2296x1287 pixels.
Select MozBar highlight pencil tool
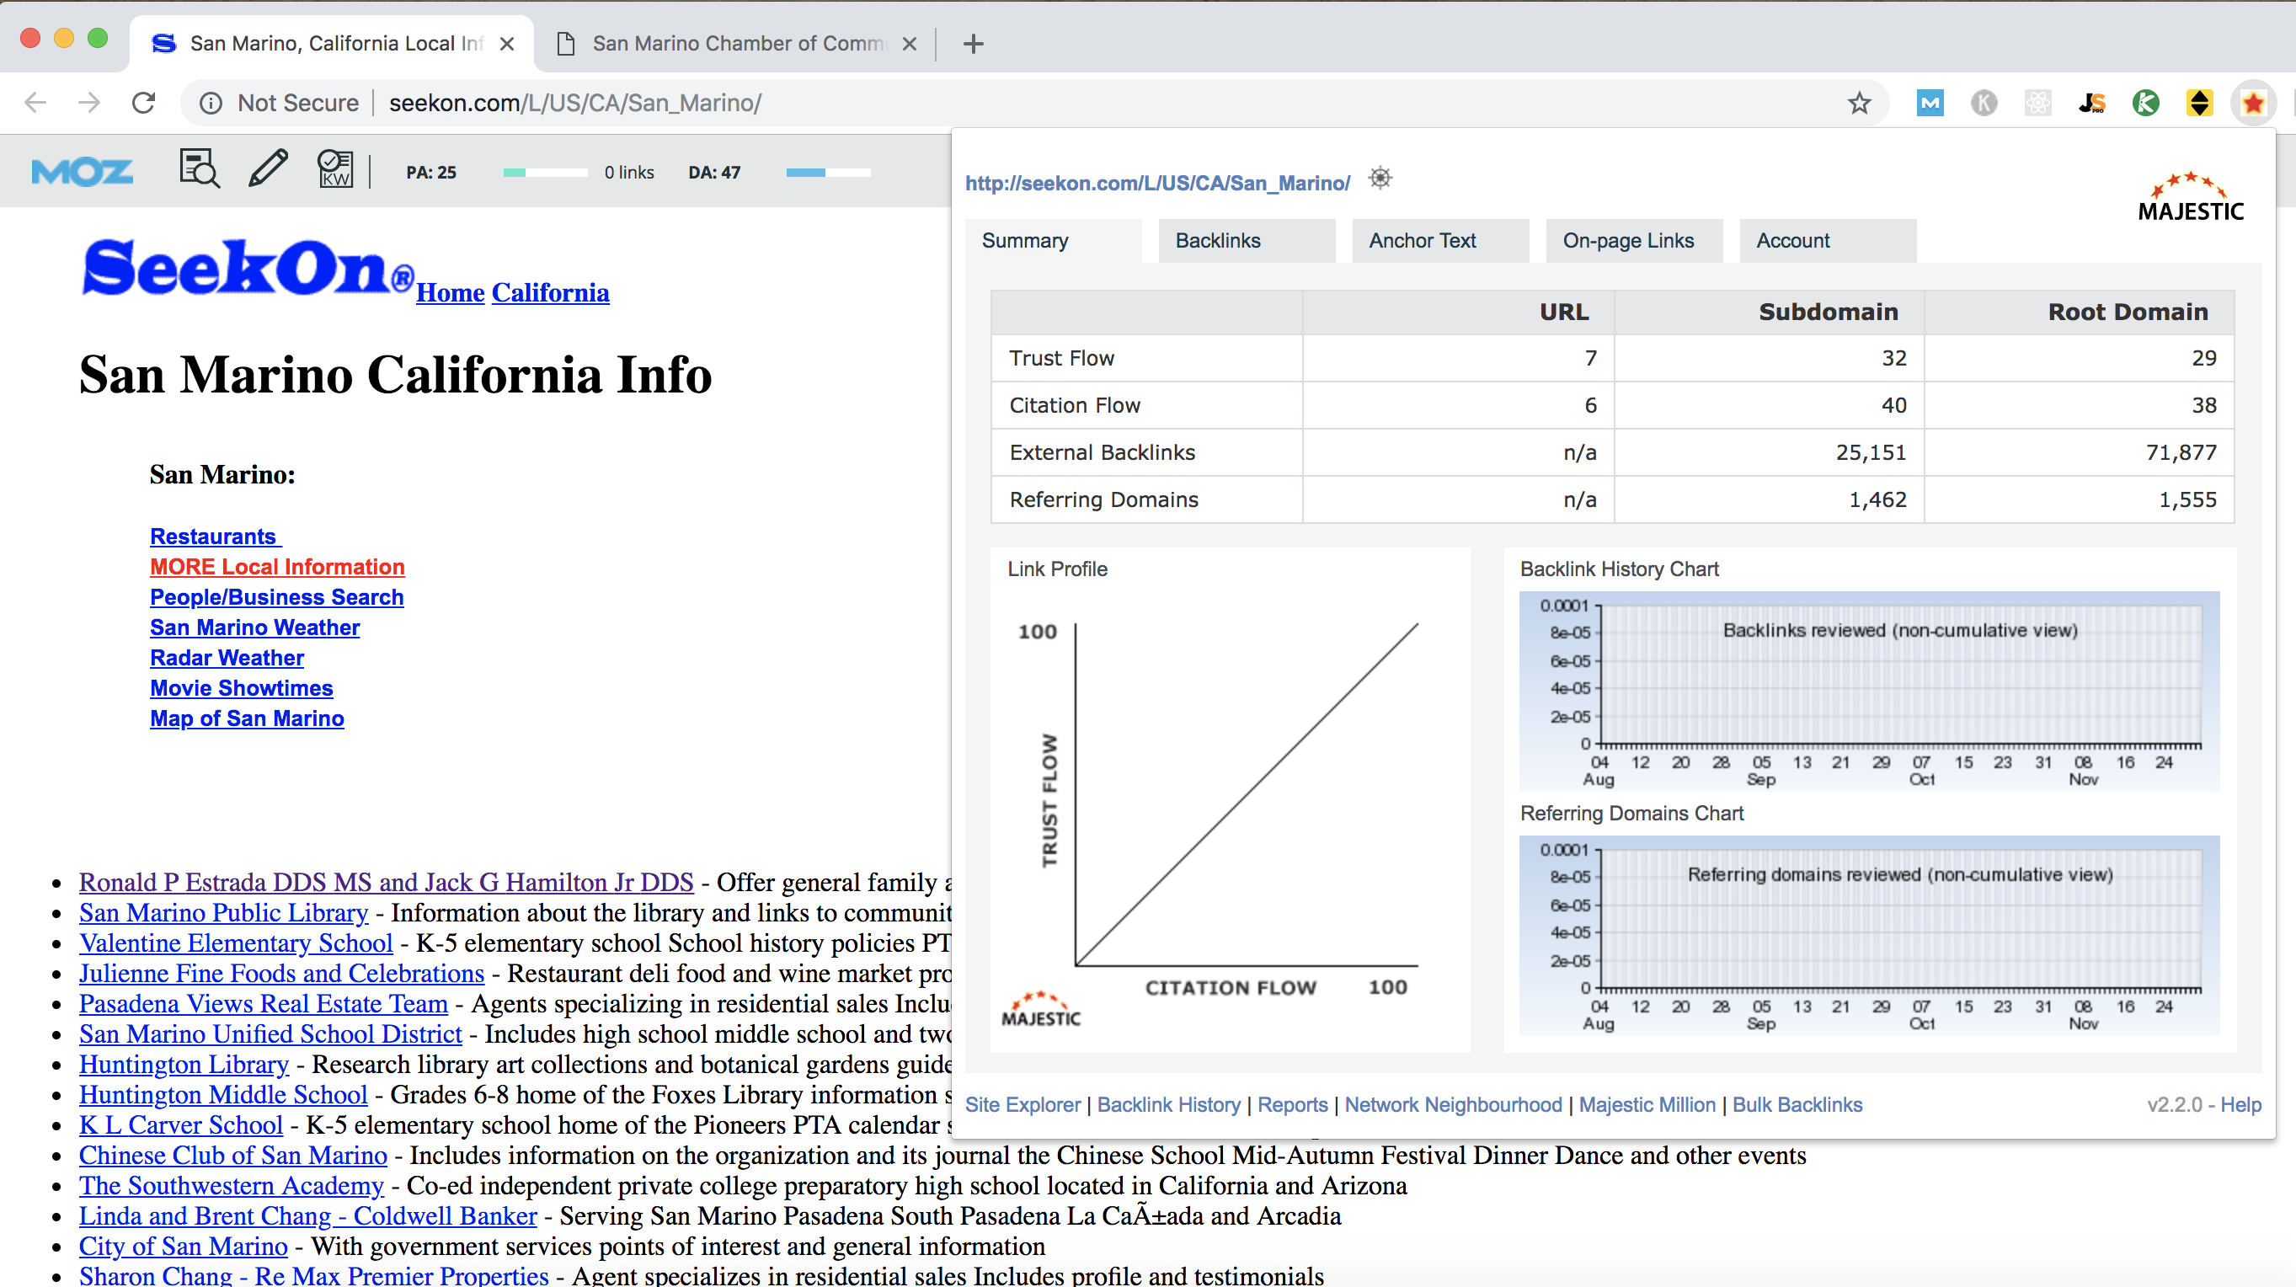(267, 168)
